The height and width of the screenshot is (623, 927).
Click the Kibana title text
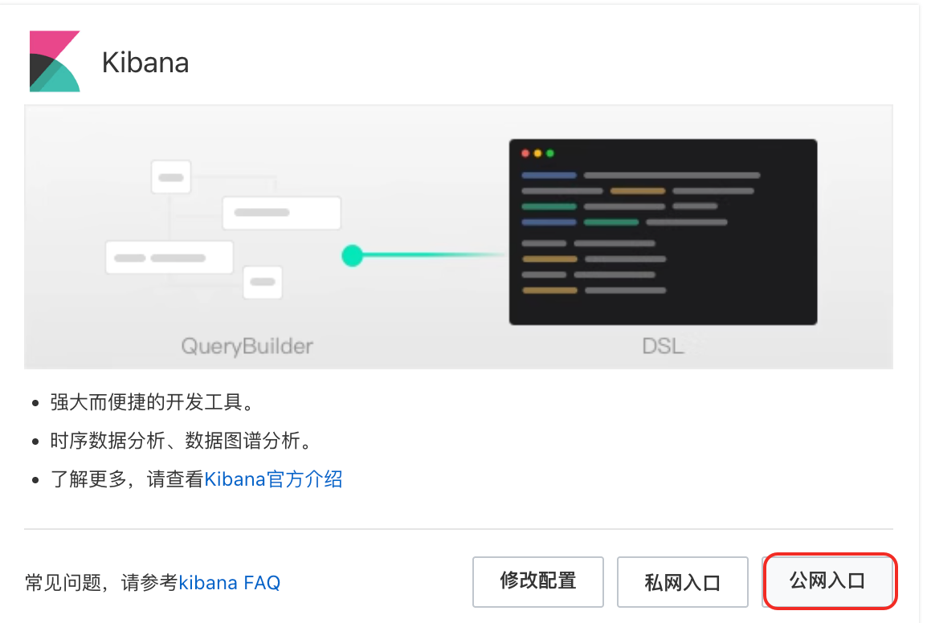pos(145,63)
